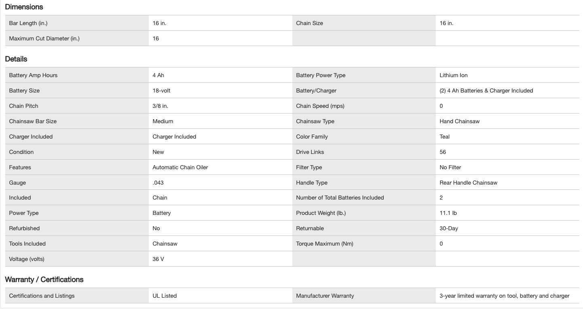Viewport: 583px width, 309px height.
Task: Click the 30-Day returnable value
Action: tap(448, 228)
